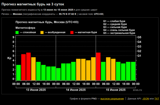Select the last yellow bar on 14 June
160x105 pixels.
coord(93,69)
